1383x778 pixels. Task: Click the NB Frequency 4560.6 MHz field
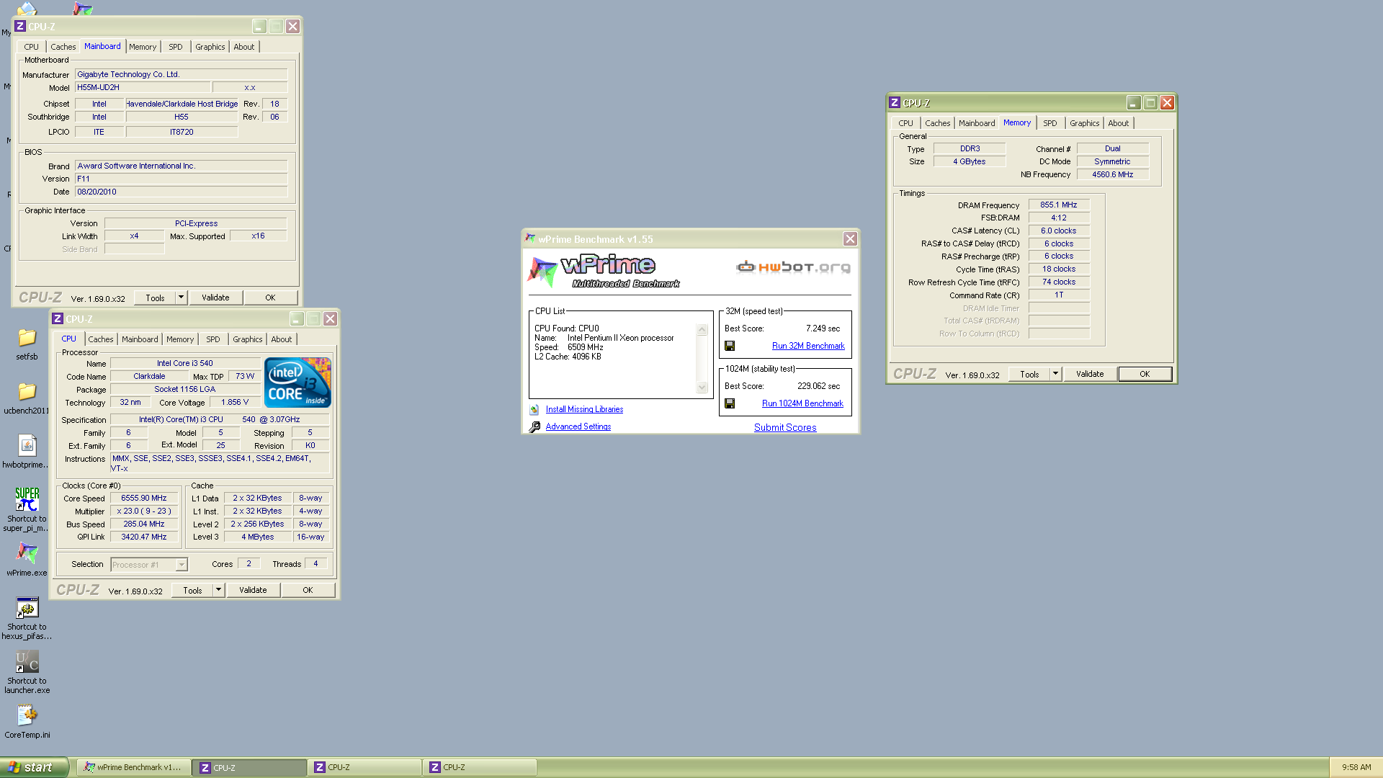pyautogui.click(x=1113, y=175)
